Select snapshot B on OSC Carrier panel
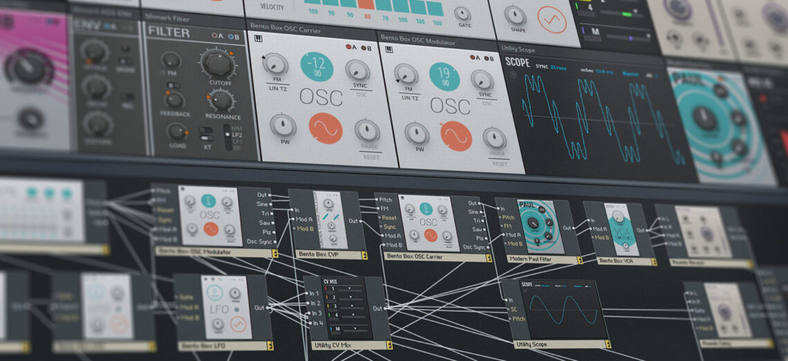Viewport: 788px width, 361px height. point(366,49)
